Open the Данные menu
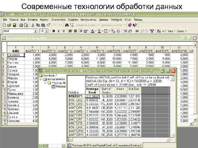 (x=104, y=20)
